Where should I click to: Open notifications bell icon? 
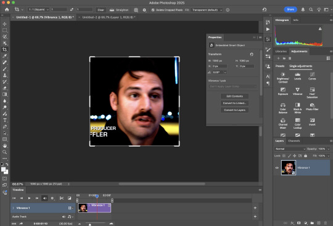[x=303, y=10]
